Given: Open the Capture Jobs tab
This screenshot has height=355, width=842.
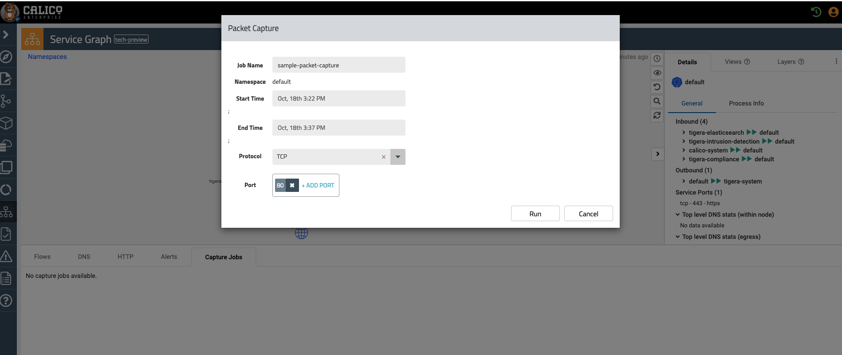Looking at the screenshot, I should 224,257.
